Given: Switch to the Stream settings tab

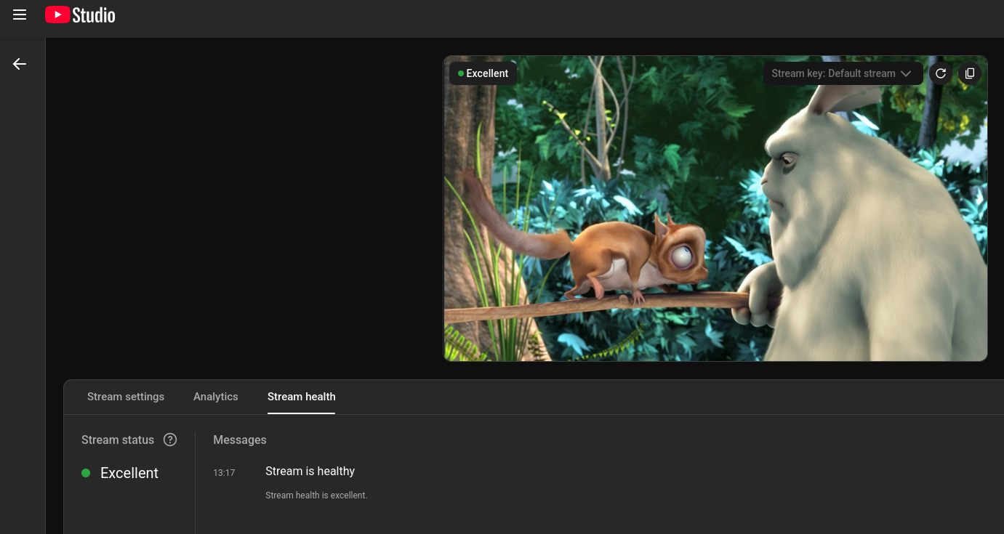Looking at the screenshot, I should click(x=126, y=397).
